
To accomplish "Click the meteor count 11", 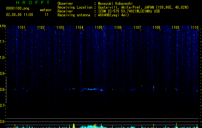I will point(47,15).
